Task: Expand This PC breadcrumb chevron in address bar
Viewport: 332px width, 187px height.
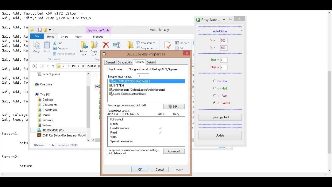Action: 78,66
